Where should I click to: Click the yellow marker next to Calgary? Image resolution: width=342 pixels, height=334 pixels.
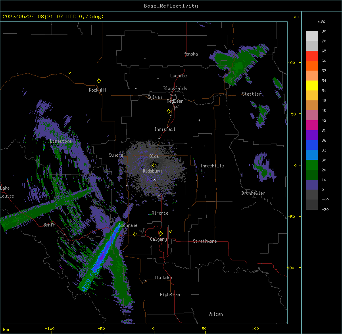[161, 234]
